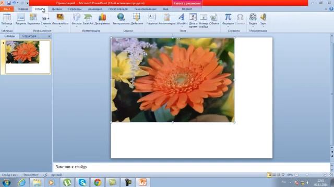Image resolution: width=334 pixels, height=187 pixels.
Task: Open the dropdown arrow under Формула
Action: pos(228,26)
